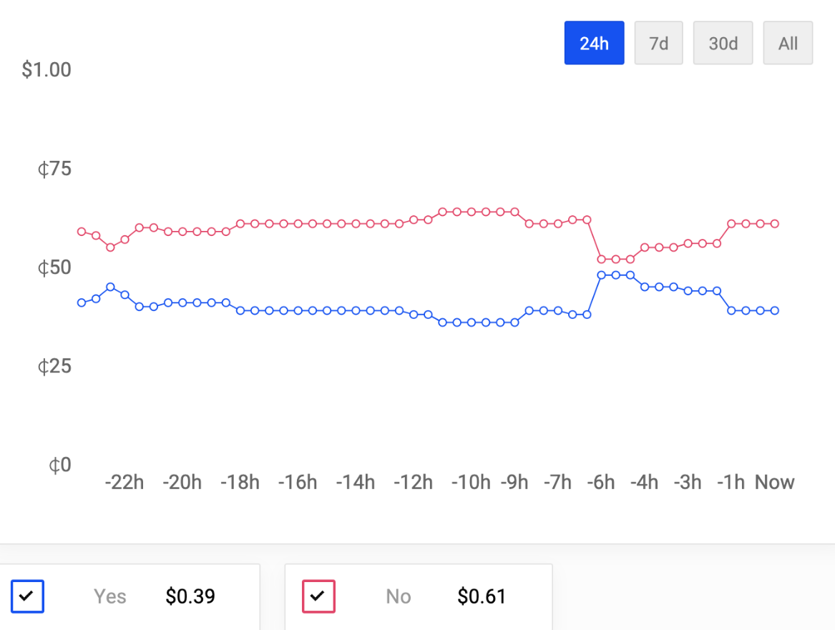Click the first blue data point on chart
The image size is (835, 630).
pyautogui.click(x=82, y=302)
